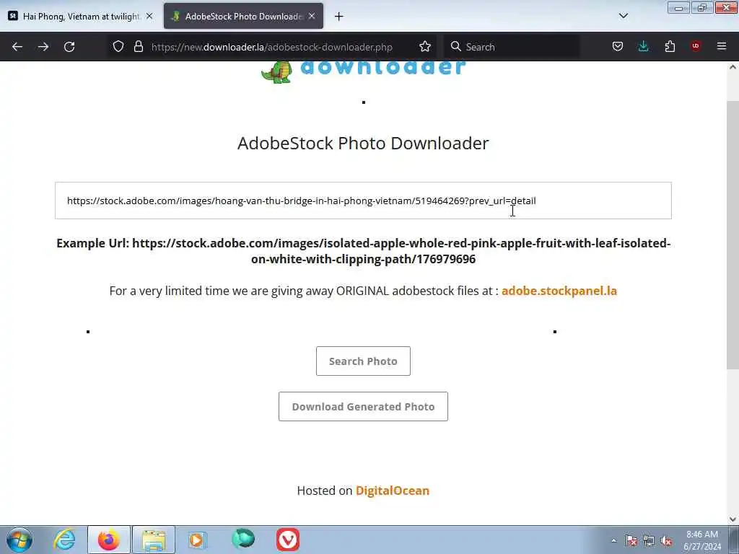
Task: Open the Action Center flag icon
Action: 631,541
